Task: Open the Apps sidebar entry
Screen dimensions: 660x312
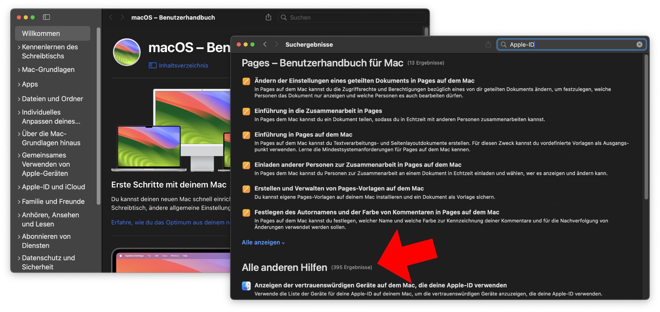Action: tap(30, 84)
